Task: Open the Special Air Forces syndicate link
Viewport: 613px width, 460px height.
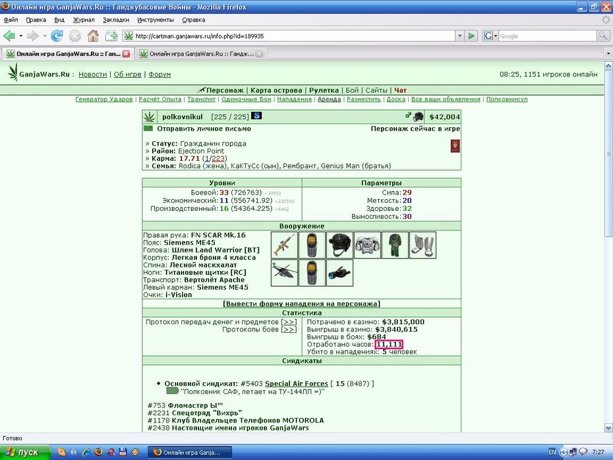Action: click(297, 384)
